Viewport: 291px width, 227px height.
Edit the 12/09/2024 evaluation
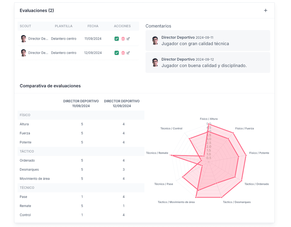coord(128,53)
